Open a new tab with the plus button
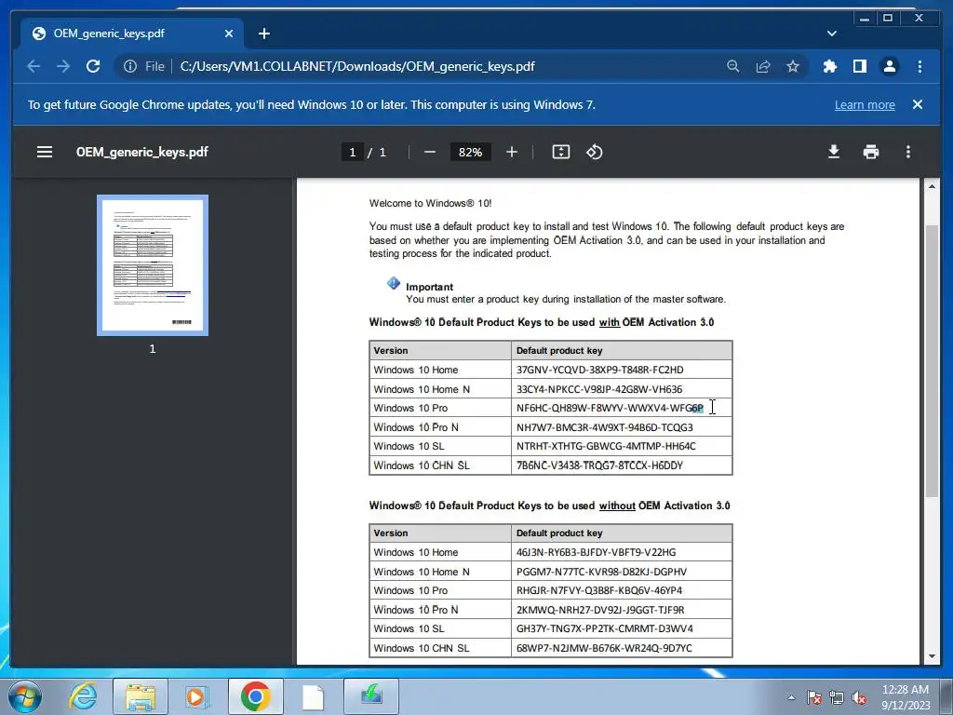 pyautogui.click(x=263, y=34)
